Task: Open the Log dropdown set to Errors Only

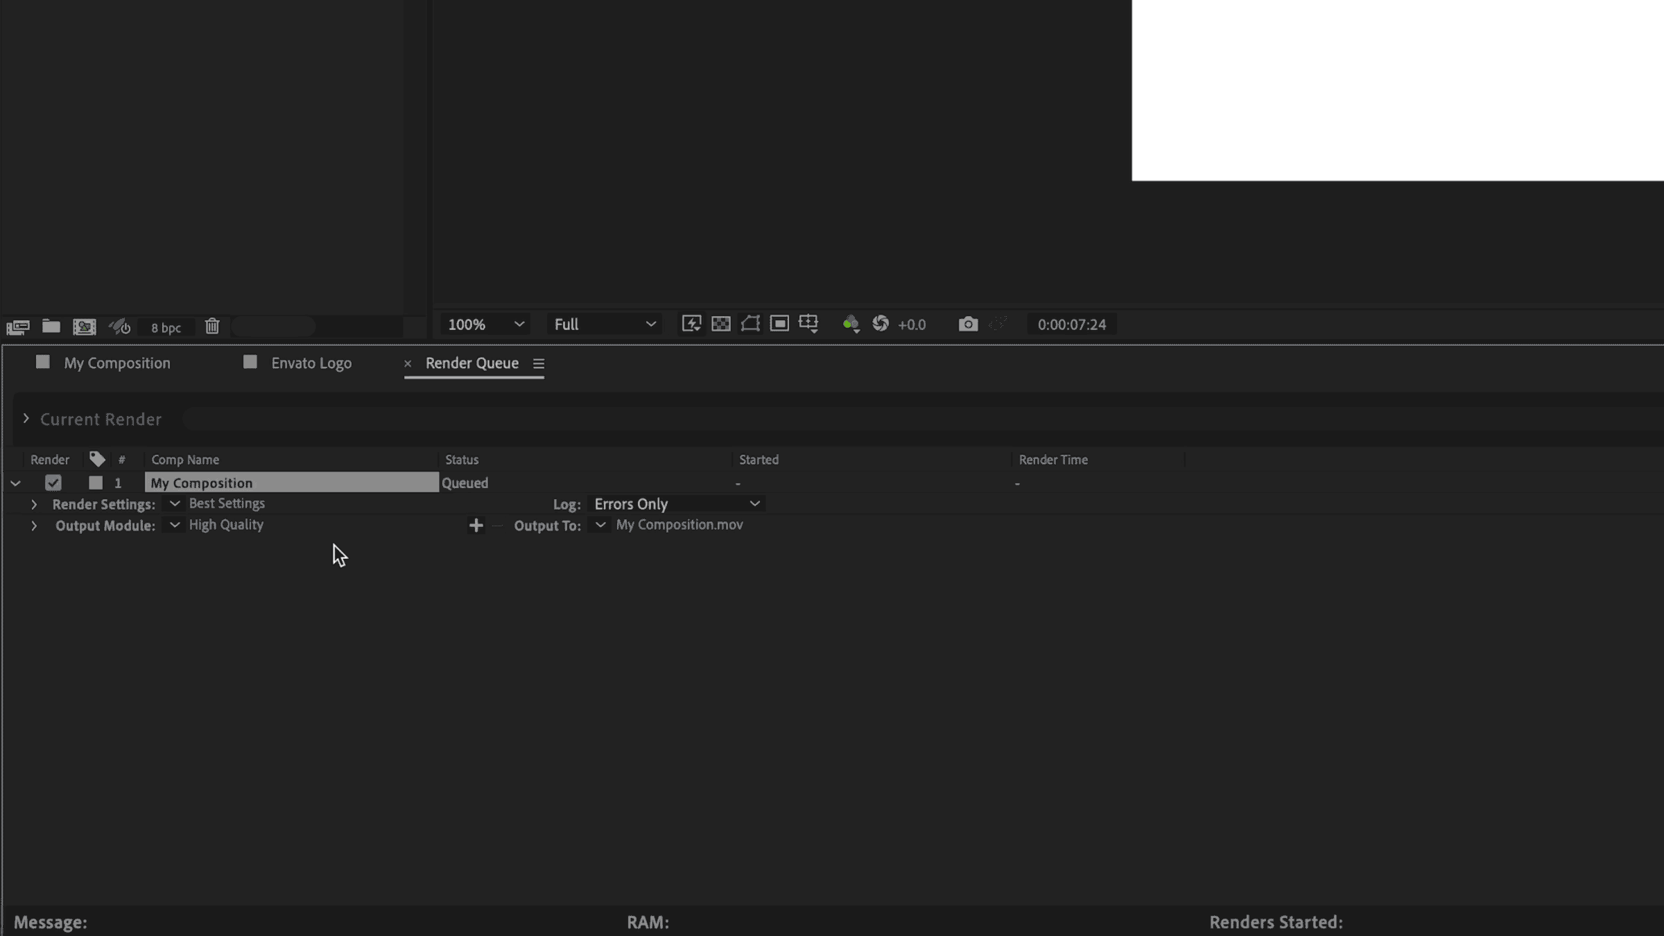Action: click(x=676, y=503)
